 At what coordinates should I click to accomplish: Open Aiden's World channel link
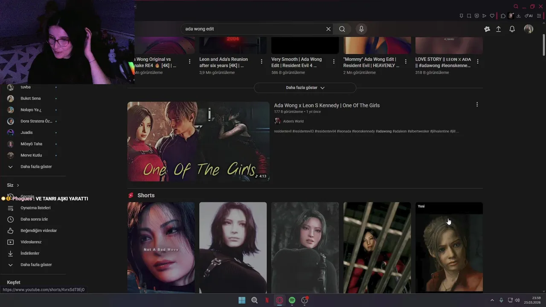coord(293,122)
